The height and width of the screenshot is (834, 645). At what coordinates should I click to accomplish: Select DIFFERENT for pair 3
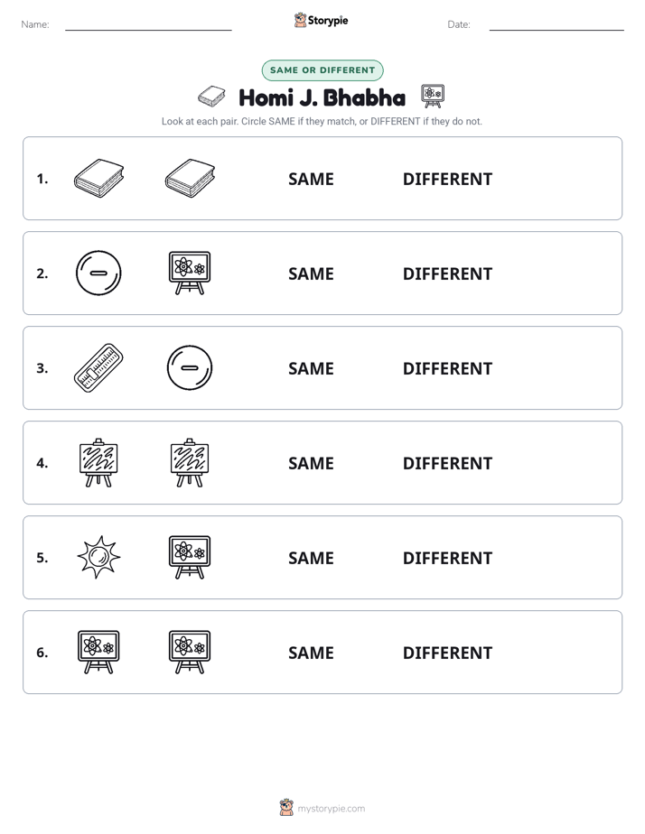click(x=447, y=368)
